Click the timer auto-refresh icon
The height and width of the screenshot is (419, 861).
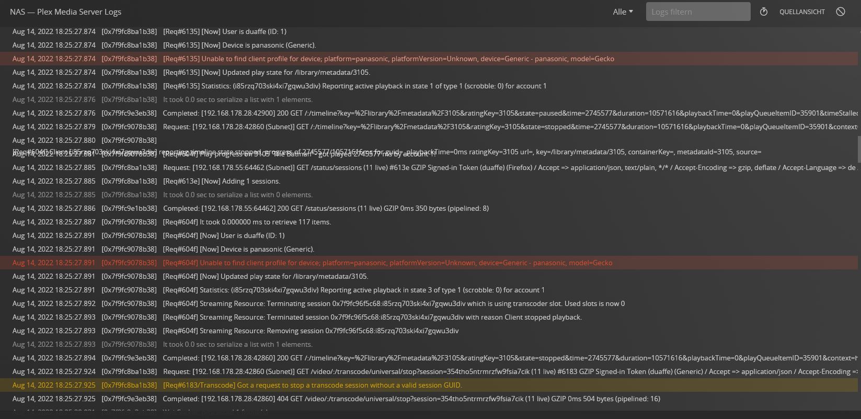pos(764,12)
